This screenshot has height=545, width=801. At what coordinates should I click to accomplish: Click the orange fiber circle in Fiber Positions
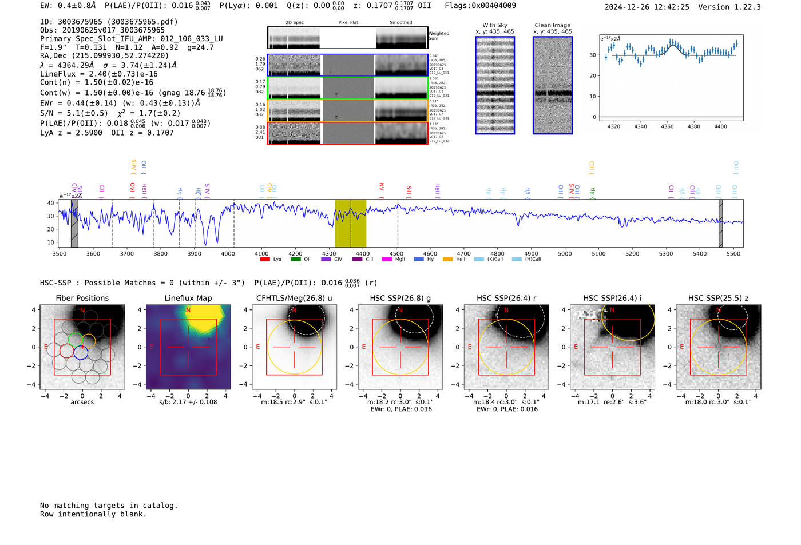pos(88,341)
